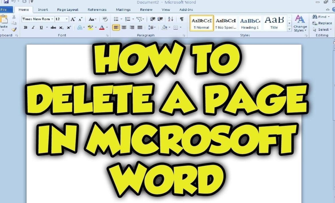Toggle Italic formatting
335x203 pixels.
tap(33, 28)
